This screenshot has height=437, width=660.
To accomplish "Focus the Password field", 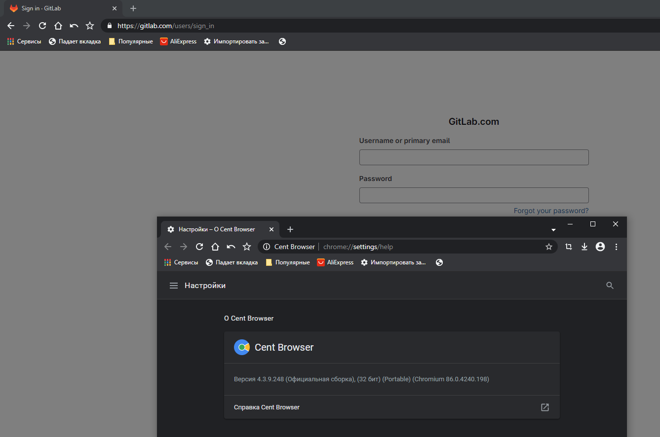I will coord(474,195).
